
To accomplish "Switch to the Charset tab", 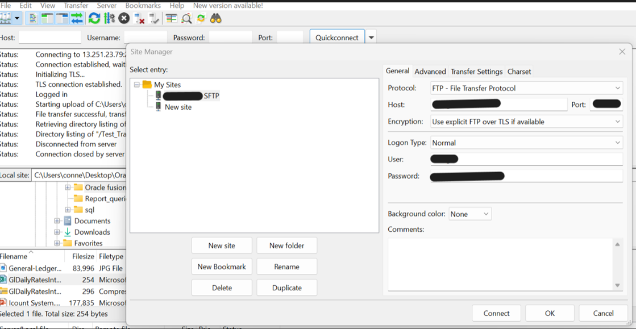I will click(x=519, y=72).
